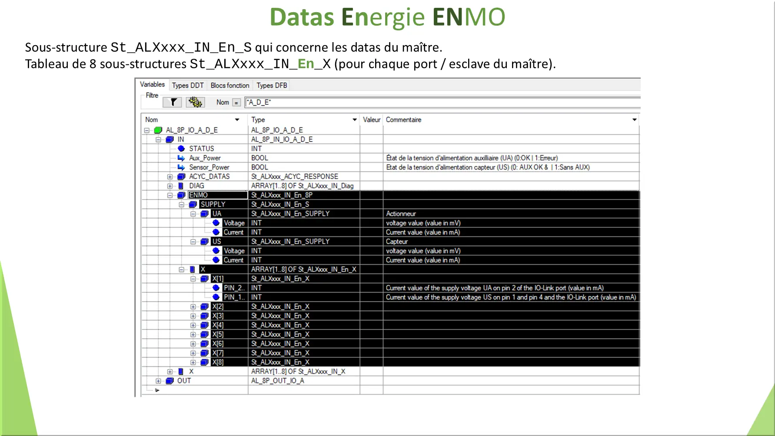Click the structure icon beside ENMO

181,195
